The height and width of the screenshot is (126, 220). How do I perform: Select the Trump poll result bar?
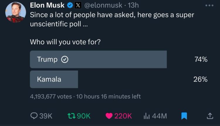click(98, 59)
